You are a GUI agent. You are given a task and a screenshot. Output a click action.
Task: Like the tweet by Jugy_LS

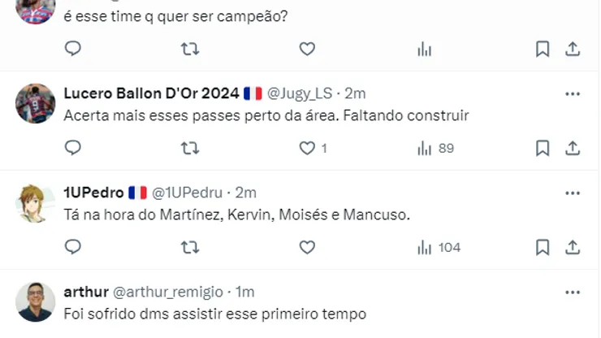tap(307, 148)
